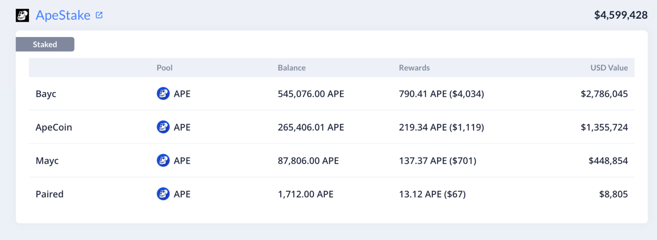Click the APE token icon in ApeCoin row

point(163,127)
